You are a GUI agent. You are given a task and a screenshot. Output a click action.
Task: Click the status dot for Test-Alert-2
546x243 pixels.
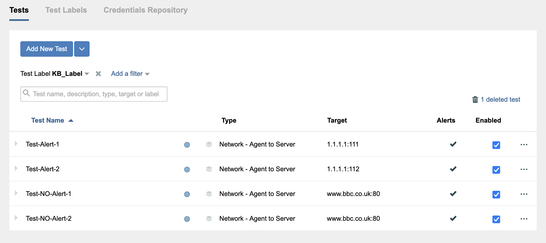pyautogui.click(x=187, y=169)
